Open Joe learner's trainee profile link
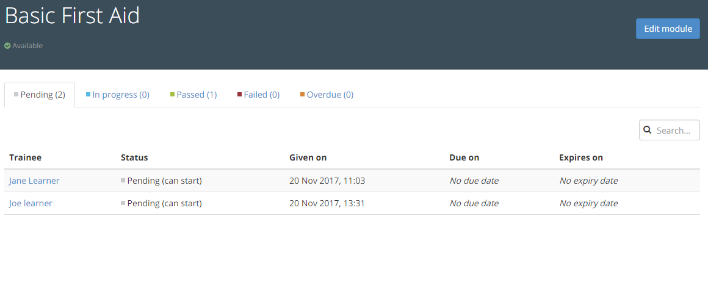This screenshot has width=708, height=285. 31,203
